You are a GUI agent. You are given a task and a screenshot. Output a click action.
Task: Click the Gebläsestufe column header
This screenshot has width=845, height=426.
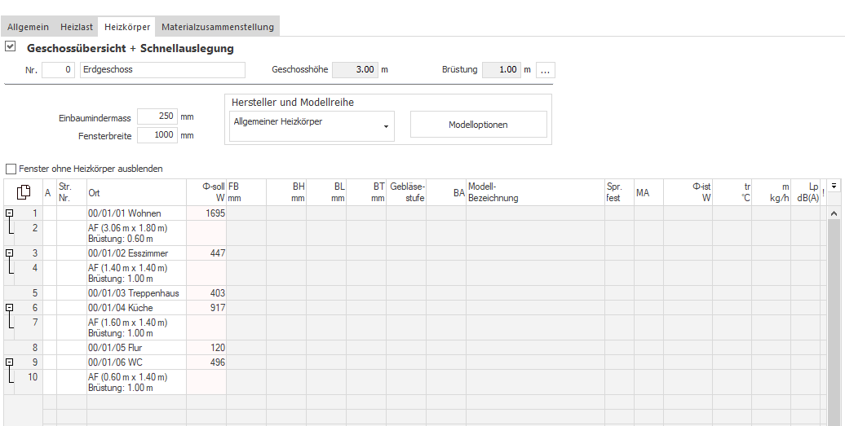[406, 192]
